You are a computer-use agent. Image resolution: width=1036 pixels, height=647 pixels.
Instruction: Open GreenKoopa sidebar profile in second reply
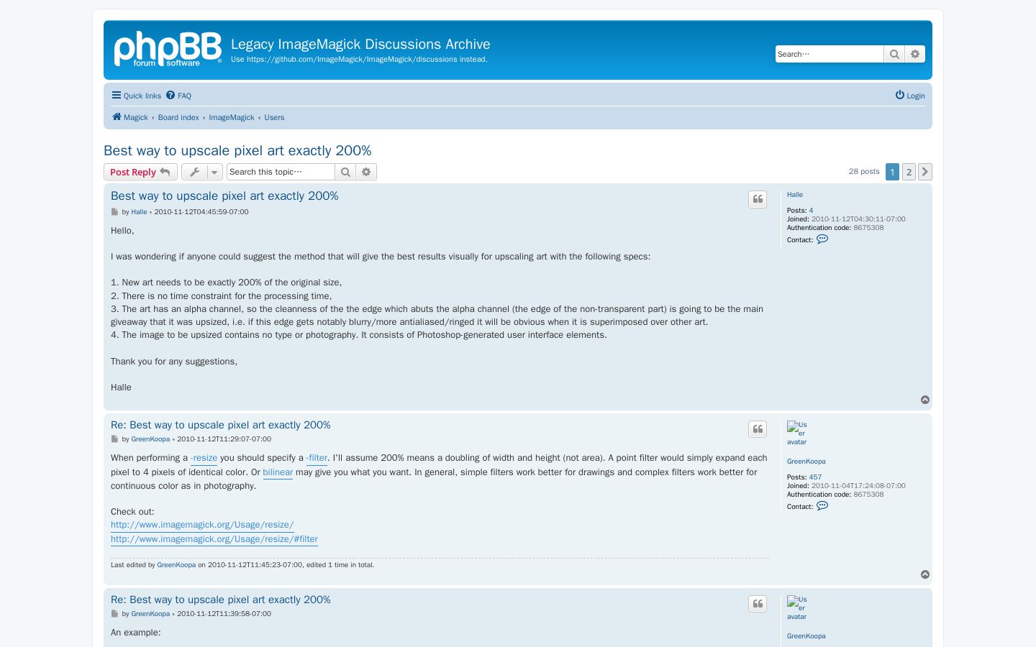pyautogui.click(x=806, y=636)
